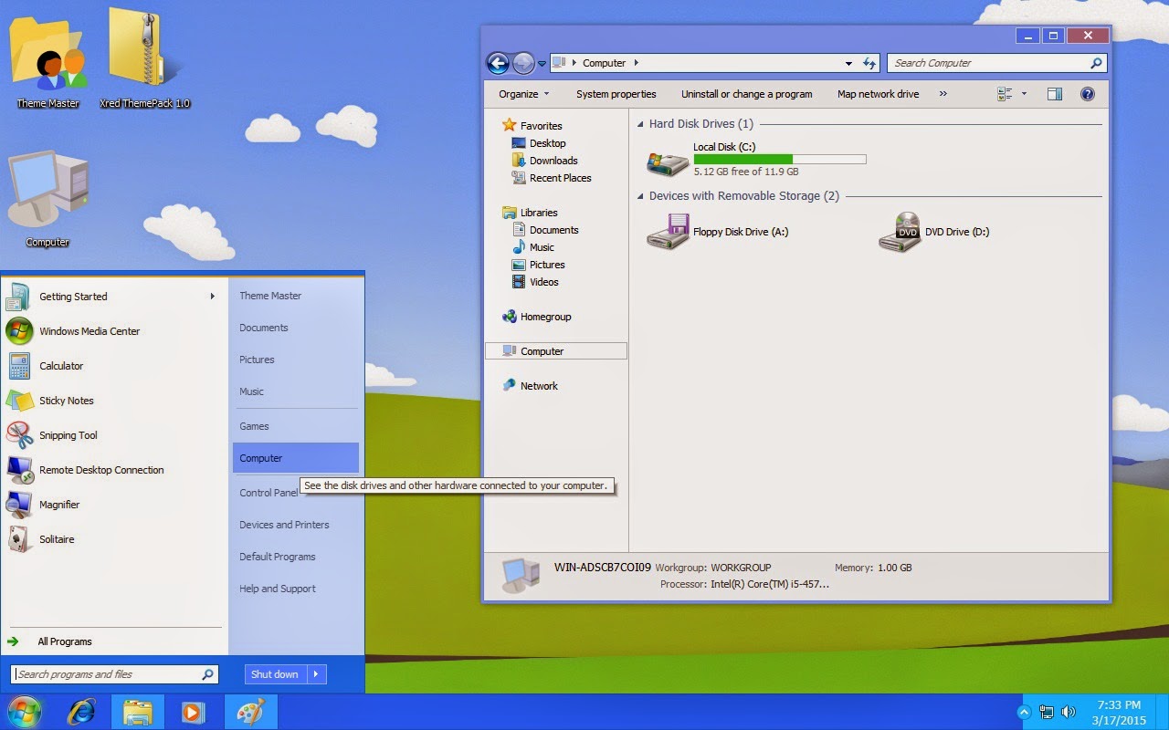Open Music from Start menu
The width and height of the screenshot is (1169, 730).
click(x=251, y=391)
